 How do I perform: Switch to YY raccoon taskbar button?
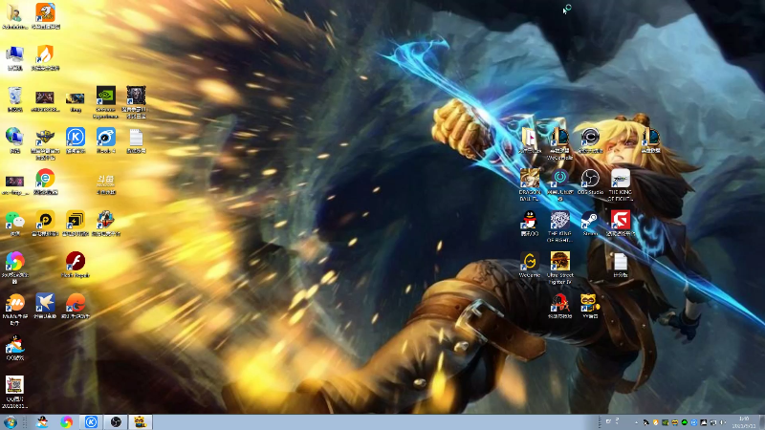140,422
